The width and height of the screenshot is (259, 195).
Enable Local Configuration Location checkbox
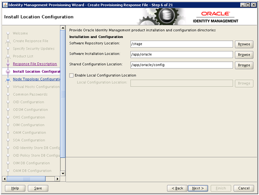tap(71, 75)
